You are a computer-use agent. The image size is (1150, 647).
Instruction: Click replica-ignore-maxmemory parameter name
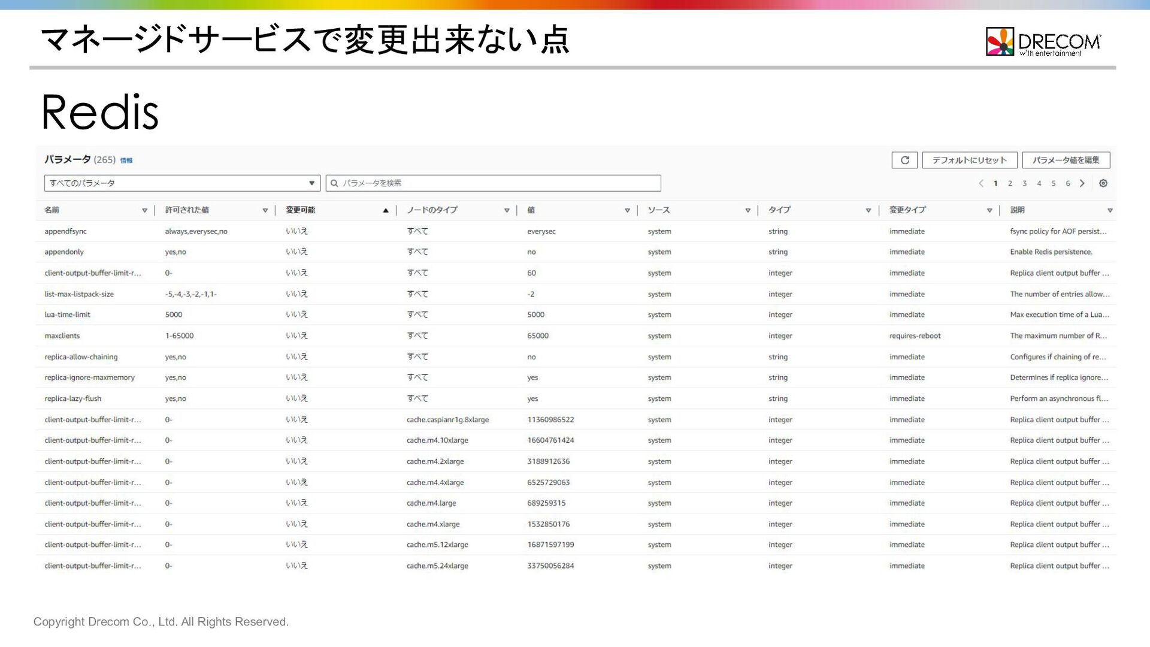[x=89, y=377]
